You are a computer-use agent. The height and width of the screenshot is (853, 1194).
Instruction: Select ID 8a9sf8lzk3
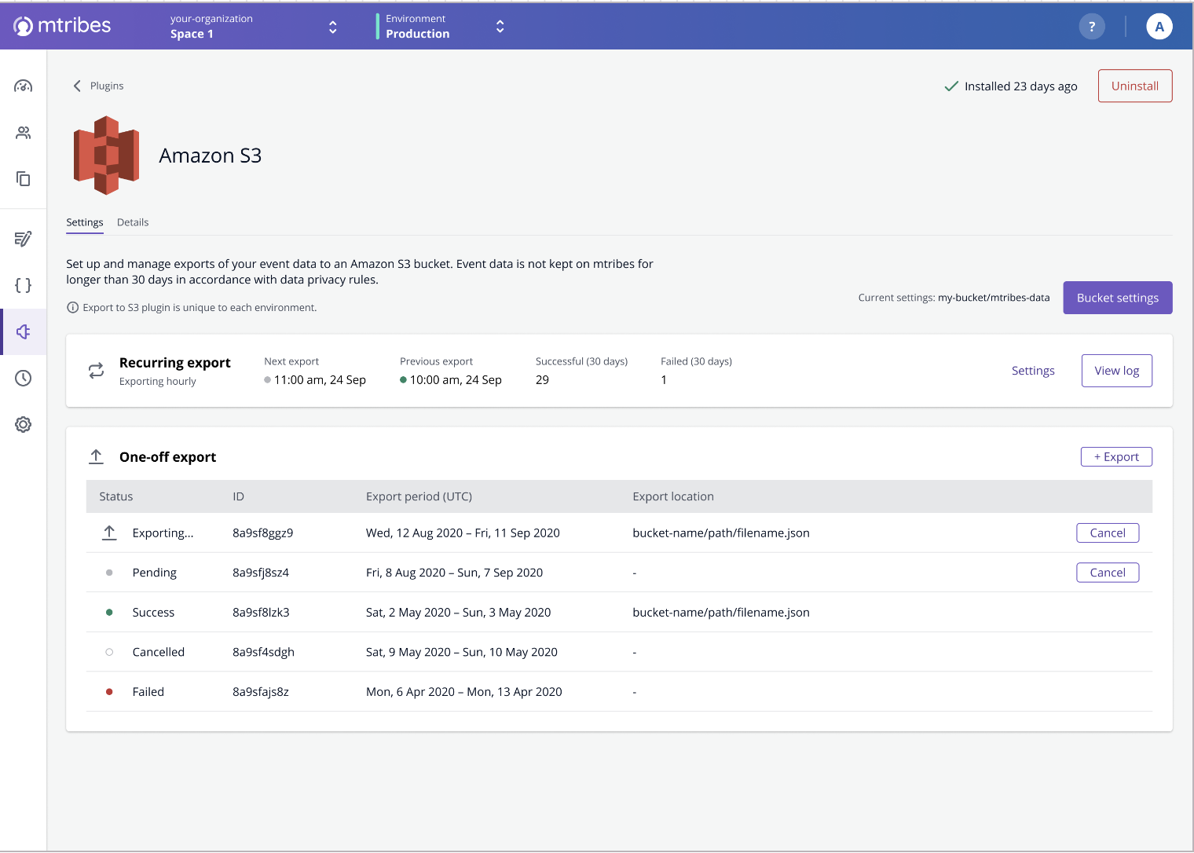coord(261,612)
